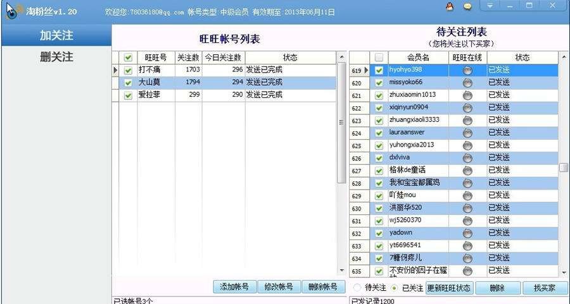Click account list scrollbar down arrow

(341, 271)
